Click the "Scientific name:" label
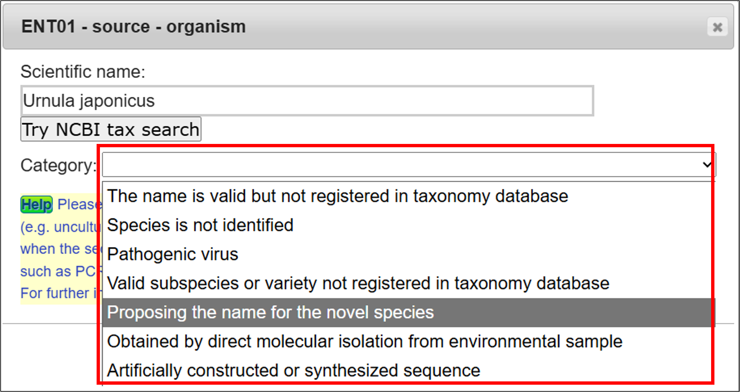 pyautogui.click(x=83, y=72)
